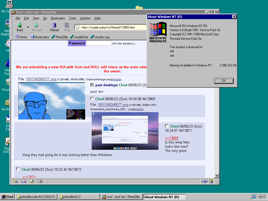Image resolution: width=268 pixels, height=201 pixels.
Task: Click the Address Book icon in status bar
Action: pos(40,181)
